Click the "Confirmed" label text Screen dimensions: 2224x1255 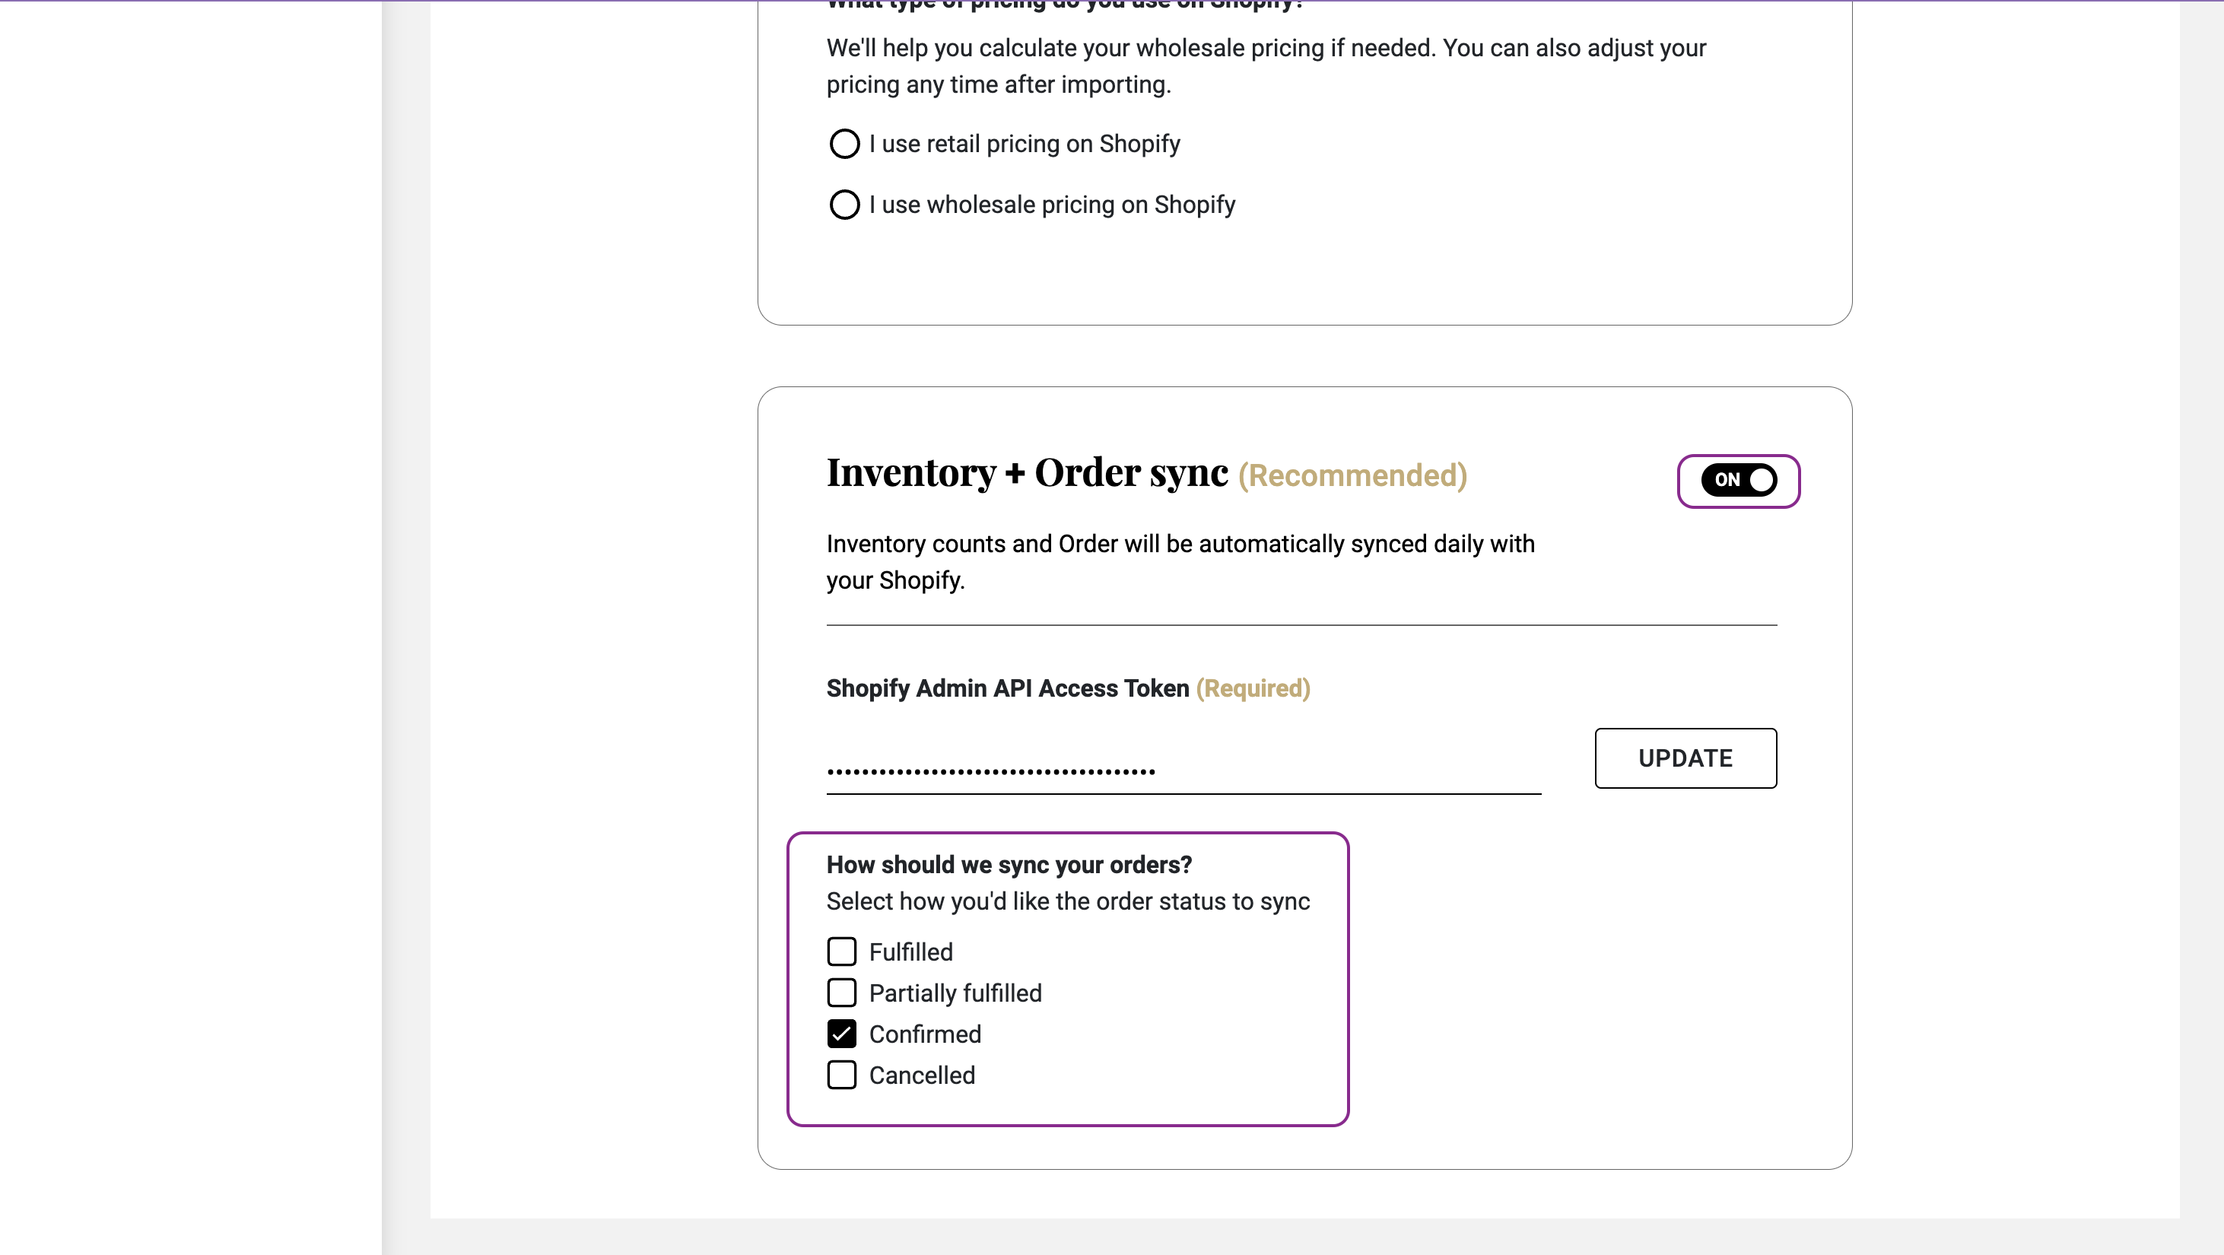(x=925, y=1033)
